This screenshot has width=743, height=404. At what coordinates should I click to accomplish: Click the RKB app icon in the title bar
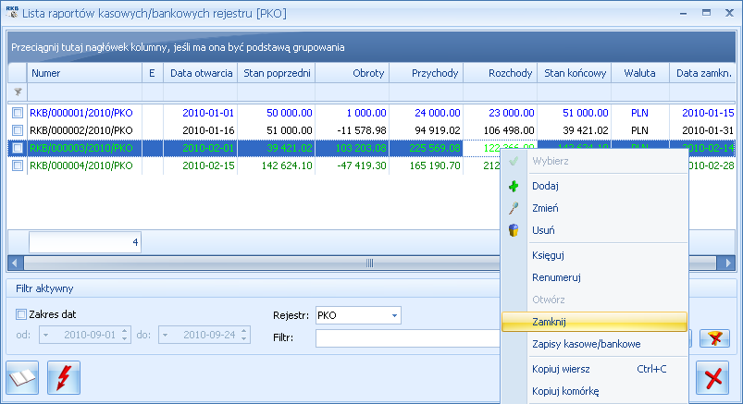(12, 12)
